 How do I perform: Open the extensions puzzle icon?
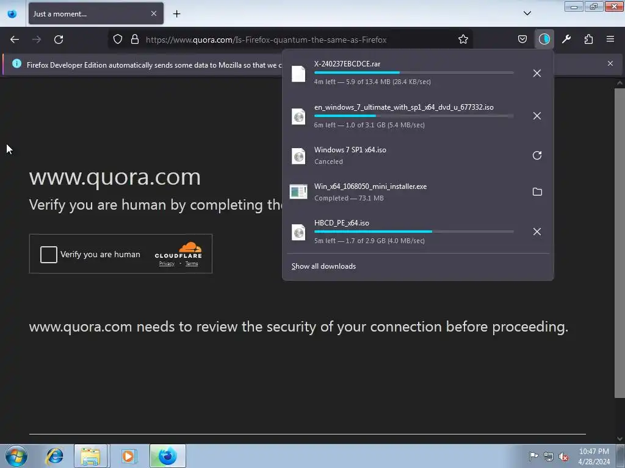click(x=588, y=40)
